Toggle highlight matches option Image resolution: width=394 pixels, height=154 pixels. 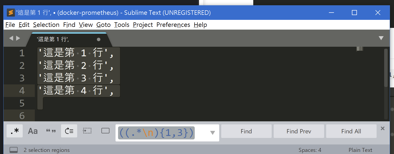point(105,131)
